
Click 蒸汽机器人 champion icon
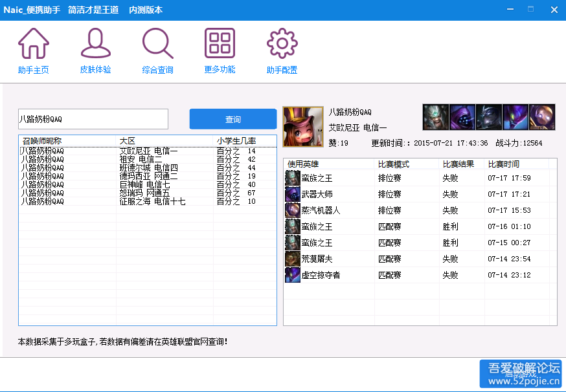click(x=293, y=210)
